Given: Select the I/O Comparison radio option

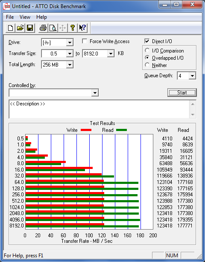Looking at the screenshot, I should [x=147, y=50].
